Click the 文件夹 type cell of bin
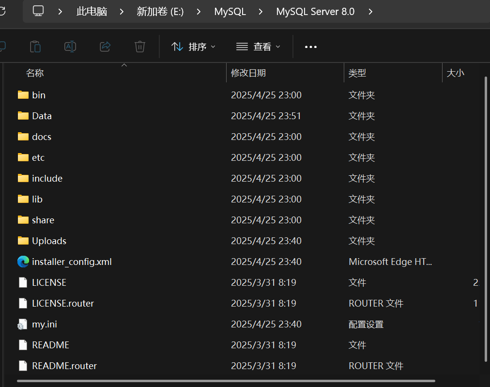Viewport: 490px width, 387px height. pos(362,95)
